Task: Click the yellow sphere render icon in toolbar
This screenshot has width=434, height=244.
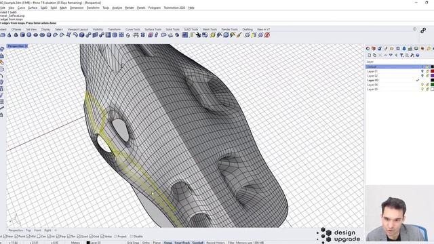Action: point(212,35)
